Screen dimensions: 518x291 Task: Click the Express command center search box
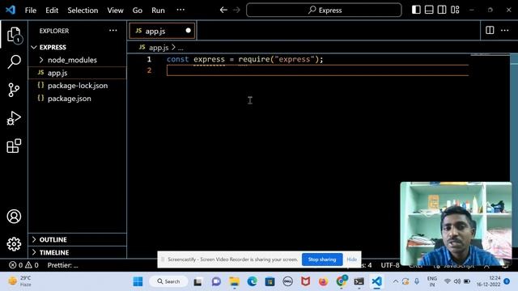point(324,11)
